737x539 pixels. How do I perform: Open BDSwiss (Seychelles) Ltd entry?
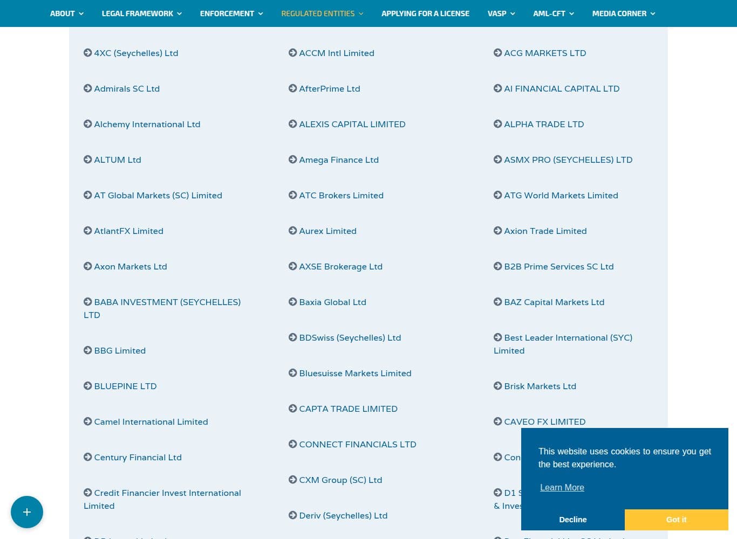350,337
